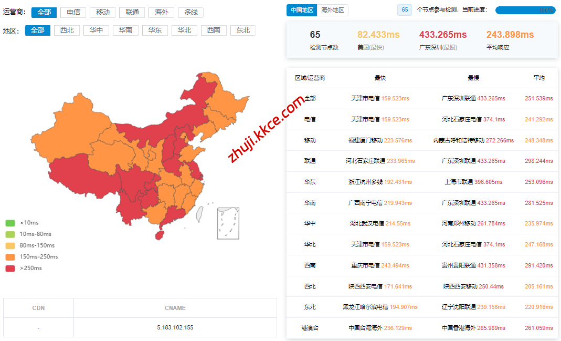561x341 pixels.
Task: Open the 中国地区 tab
Action: [302, 10]
